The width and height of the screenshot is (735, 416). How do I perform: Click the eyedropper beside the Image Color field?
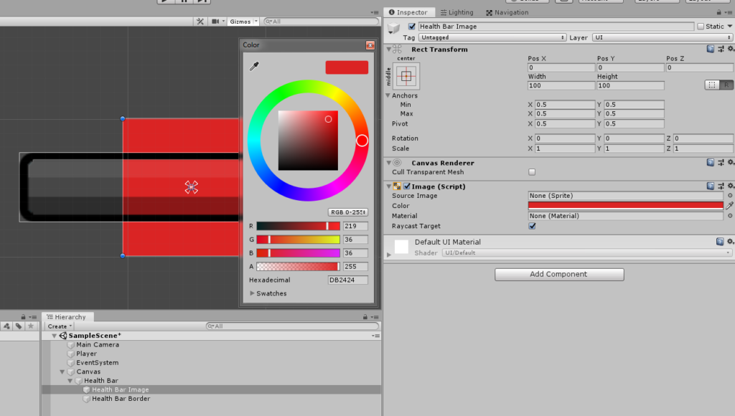point(730,205)
